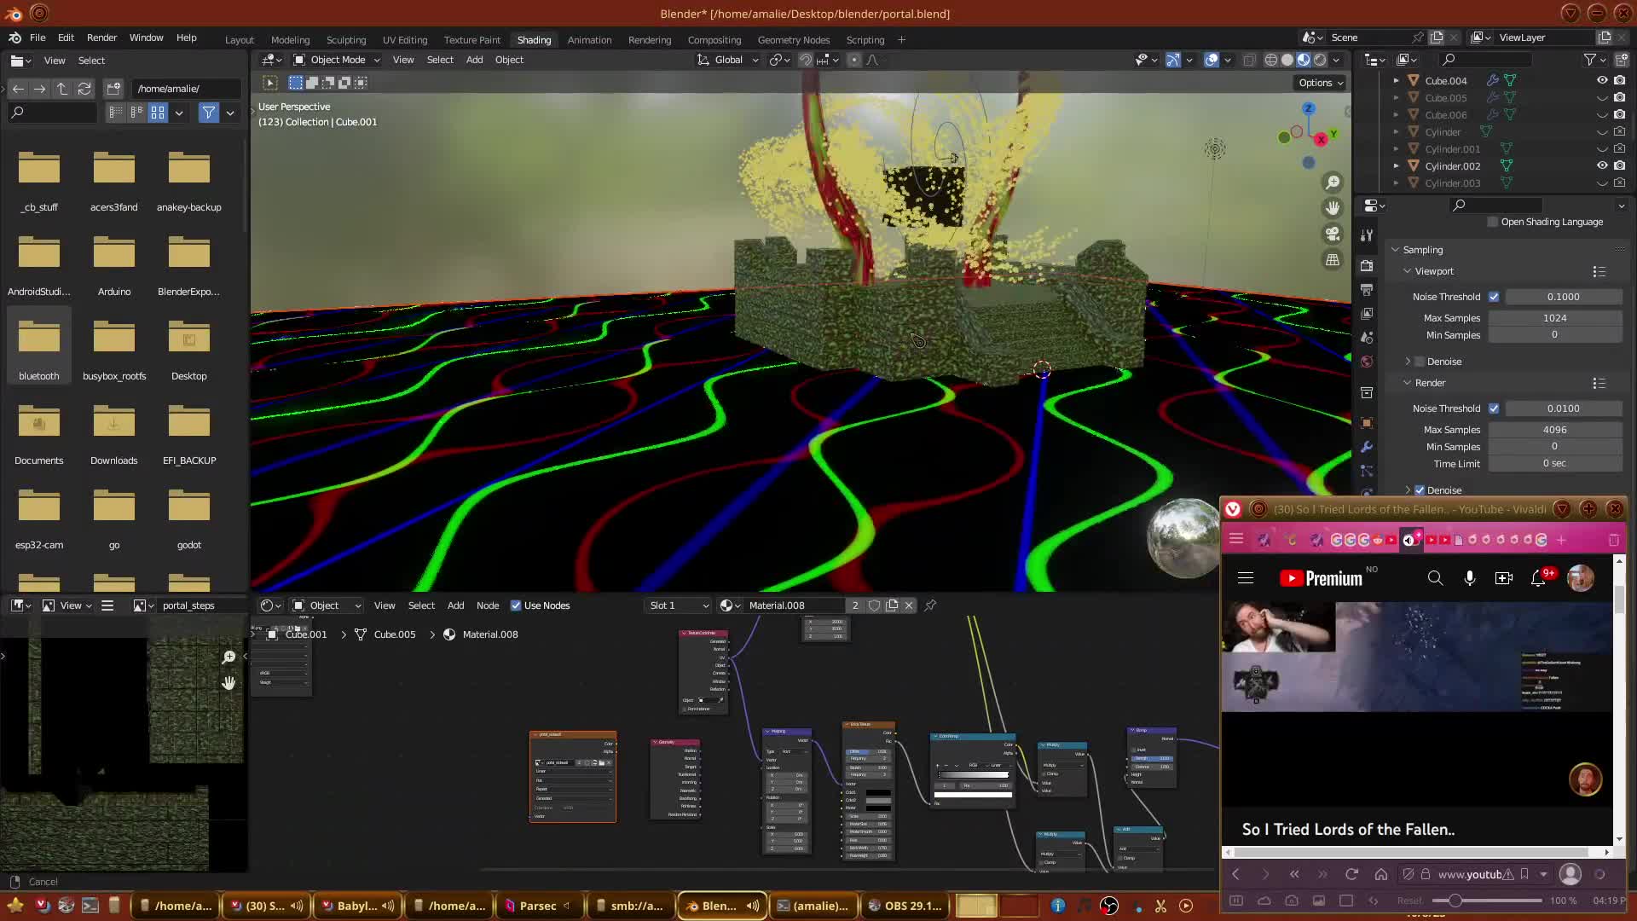1637x921 pixels.
Task: Click the viewport zoom magnifier icon
Action: (1332, 182)
